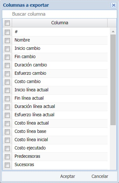Enable the Costo línea base checkbox
The height and width of the screenshot is (183, 119).
[x=7, y=132]
